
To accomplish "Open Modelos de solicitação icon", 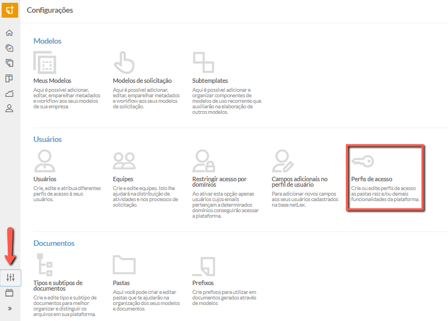I will click(124, 62).
